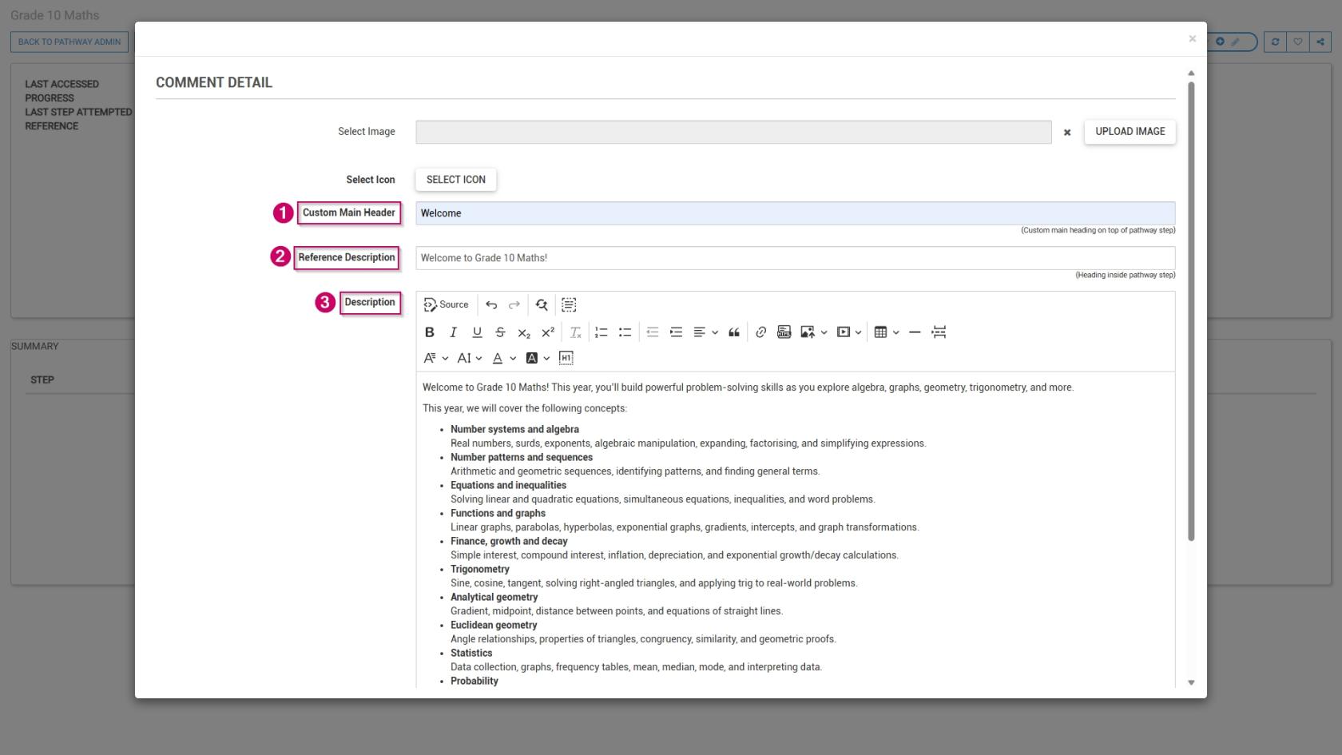Image resolution: width=1342 pixels, height=755 pixels.
Task: Click the share icon in page header
Action: (1320, 42)
